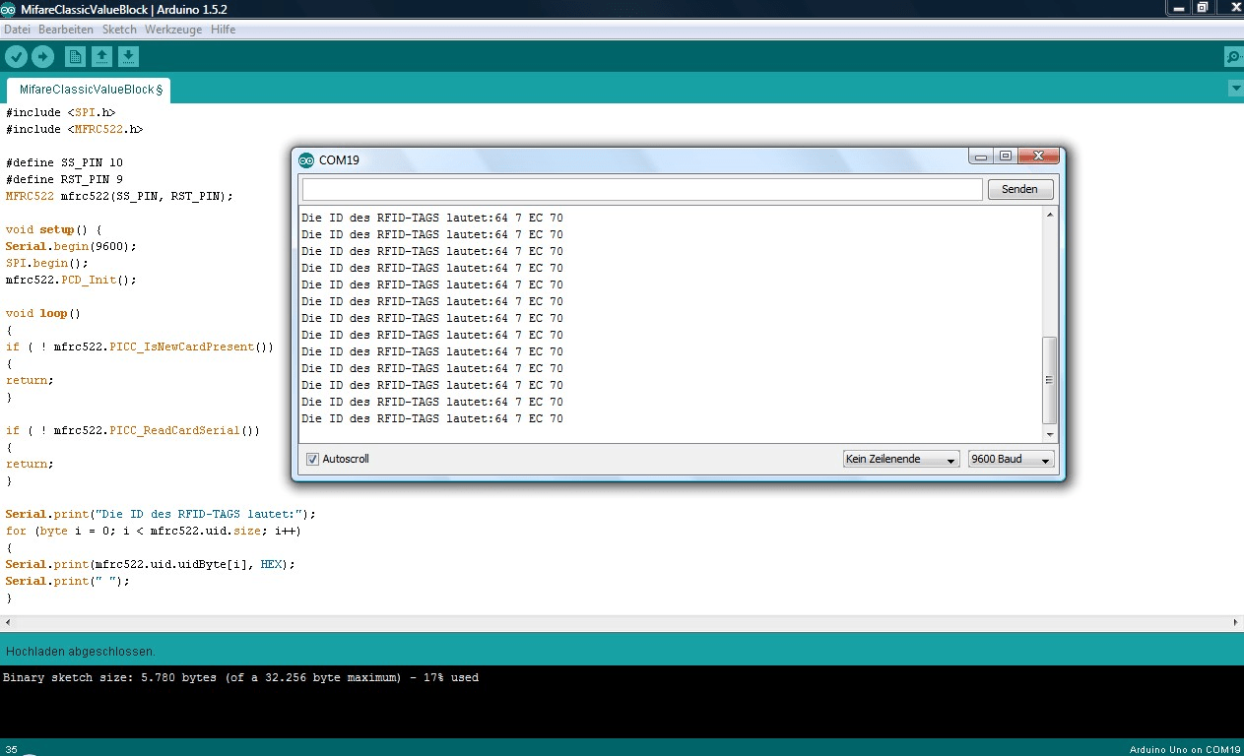Viewport: 1244px width, 756px height.
Task: Click the uidByte[i], HEX print line
Action: click(150, 564)
